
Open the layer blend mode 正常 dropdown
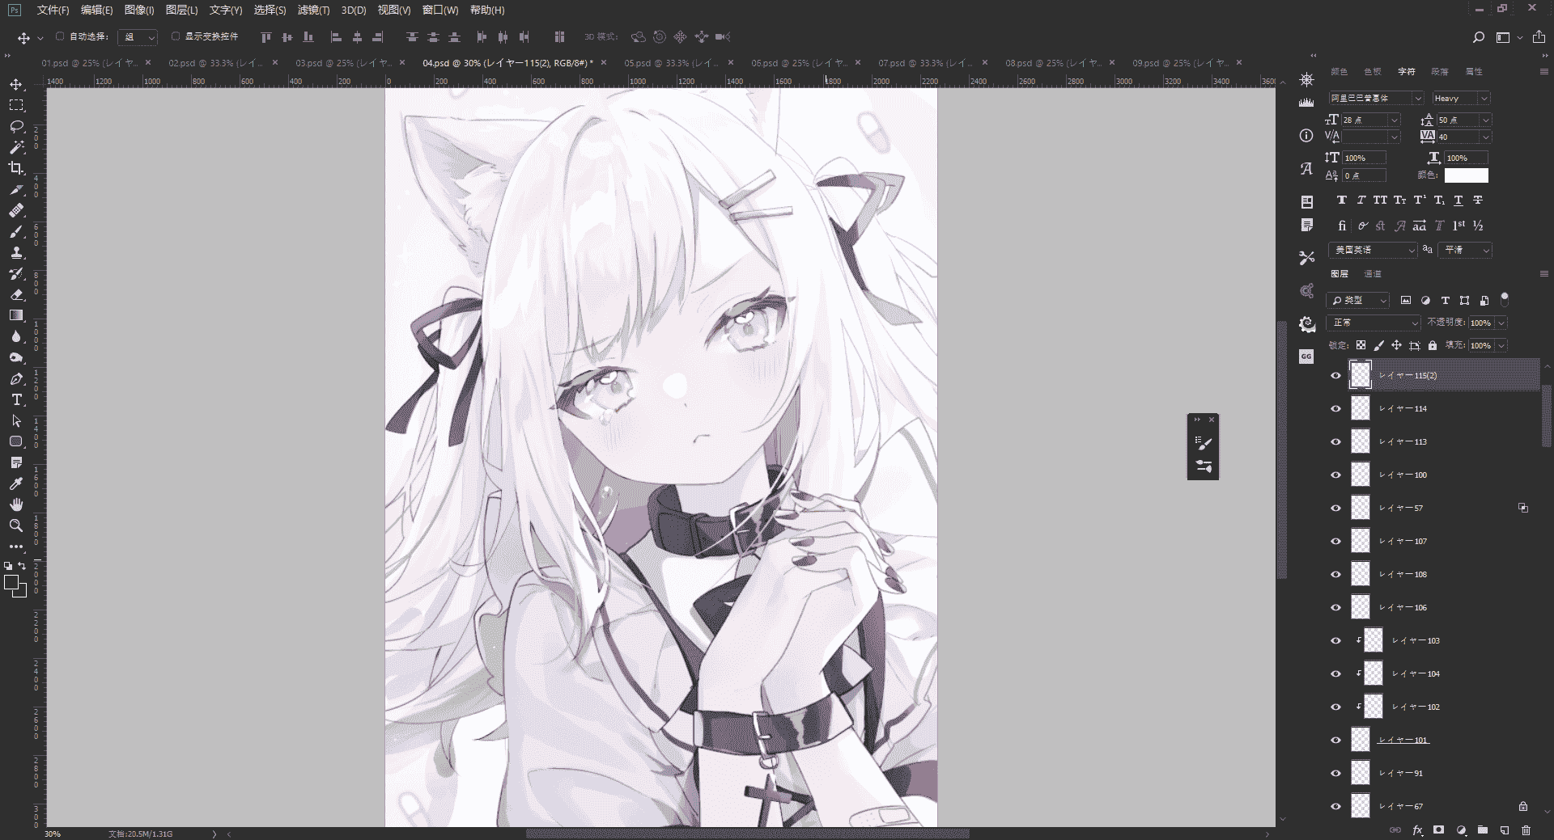point(1374,323)
